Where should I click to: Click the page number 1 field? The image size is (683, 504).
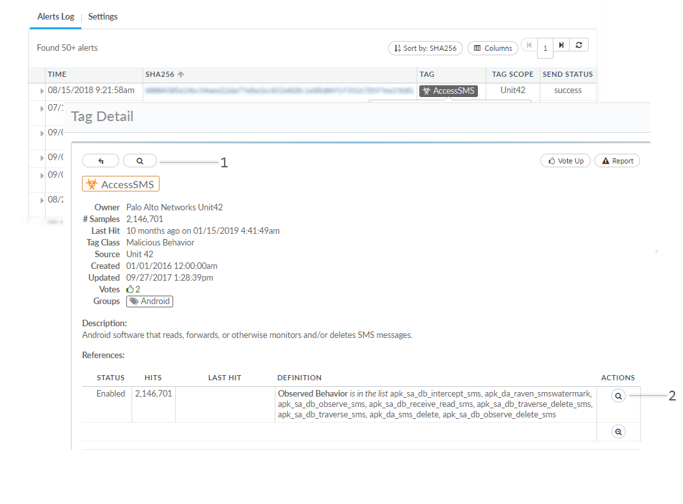click(x=546, y=48)
